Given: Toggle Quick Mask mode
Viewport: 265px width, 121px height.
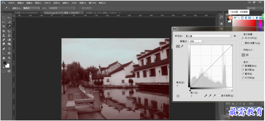Looking at the screenshot, I should (x=4, y=71).
